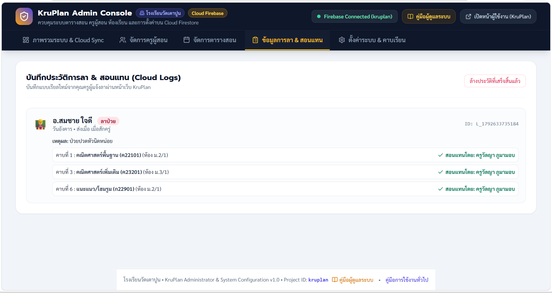Click the อ.สมชาย ใจดี teacher name
The width and height of the screenshot is (552, 293).
[x=72, y=121]
